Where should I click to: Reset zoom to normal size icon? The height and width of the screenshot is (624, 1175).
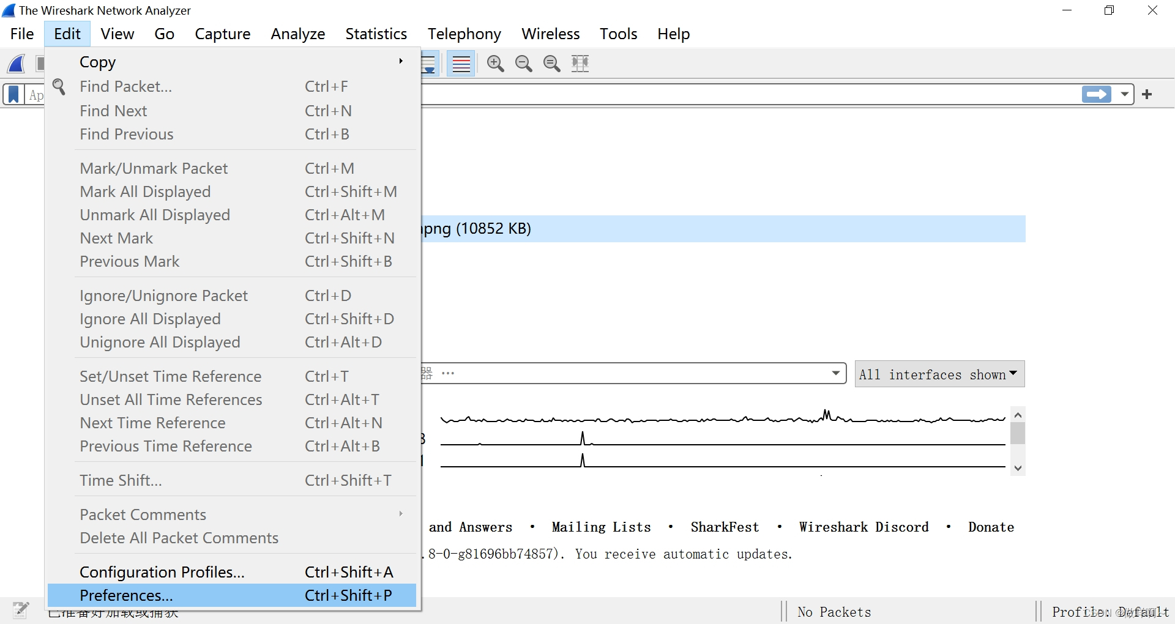551,64
